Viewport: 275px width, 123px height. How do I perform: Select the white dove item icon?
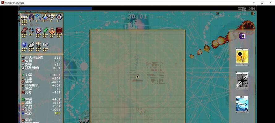coord(45,45)
